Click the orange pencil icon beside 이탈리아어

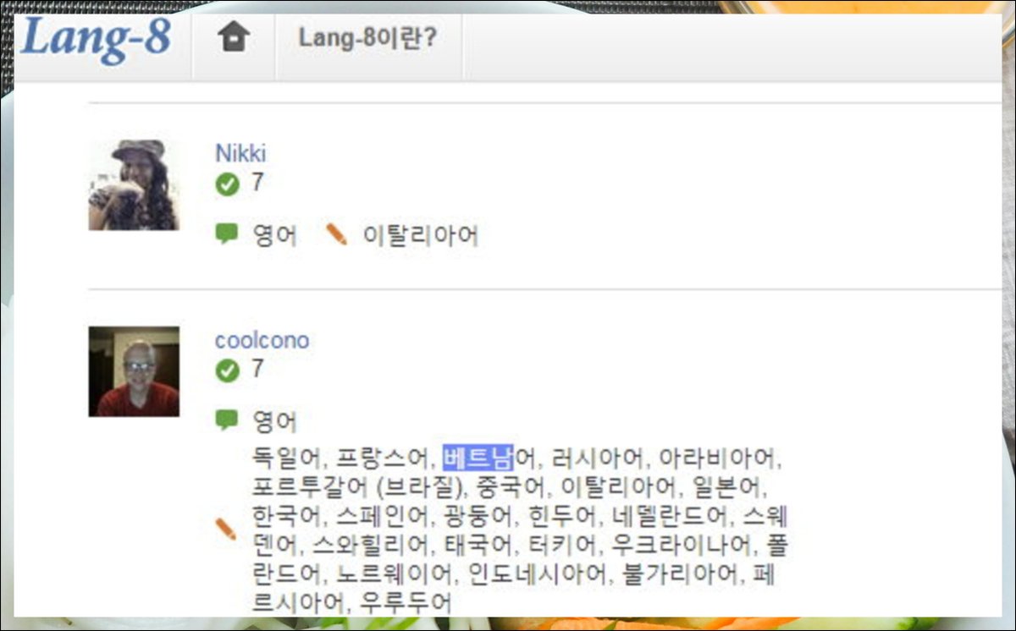[336, 234]
